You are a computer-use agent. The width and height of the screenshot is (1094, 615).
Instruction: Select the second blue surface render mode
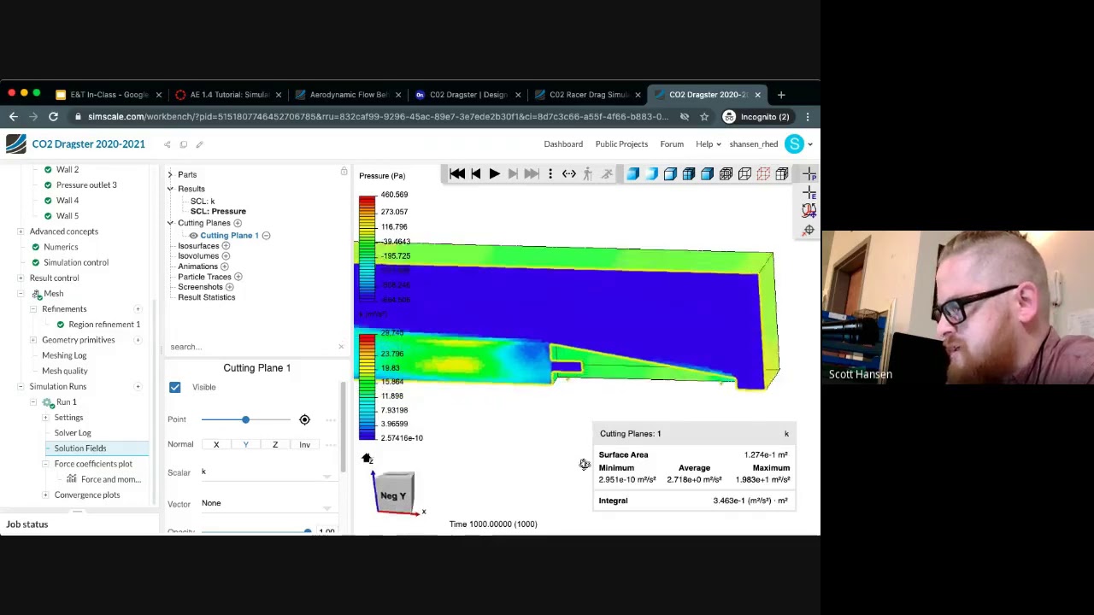tap(651, 174)
